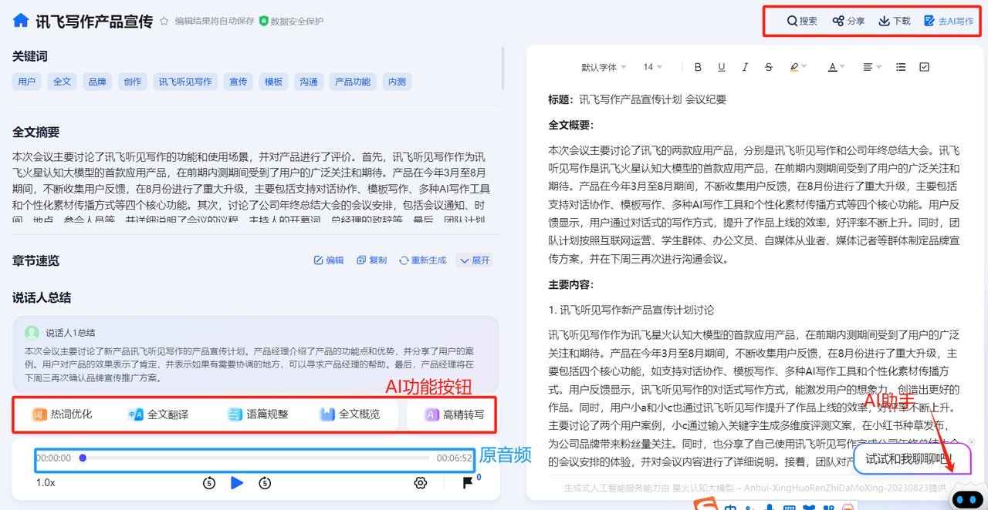Toggle bulleted list formatting
The image size is (988, 510).
pos(901,67)
